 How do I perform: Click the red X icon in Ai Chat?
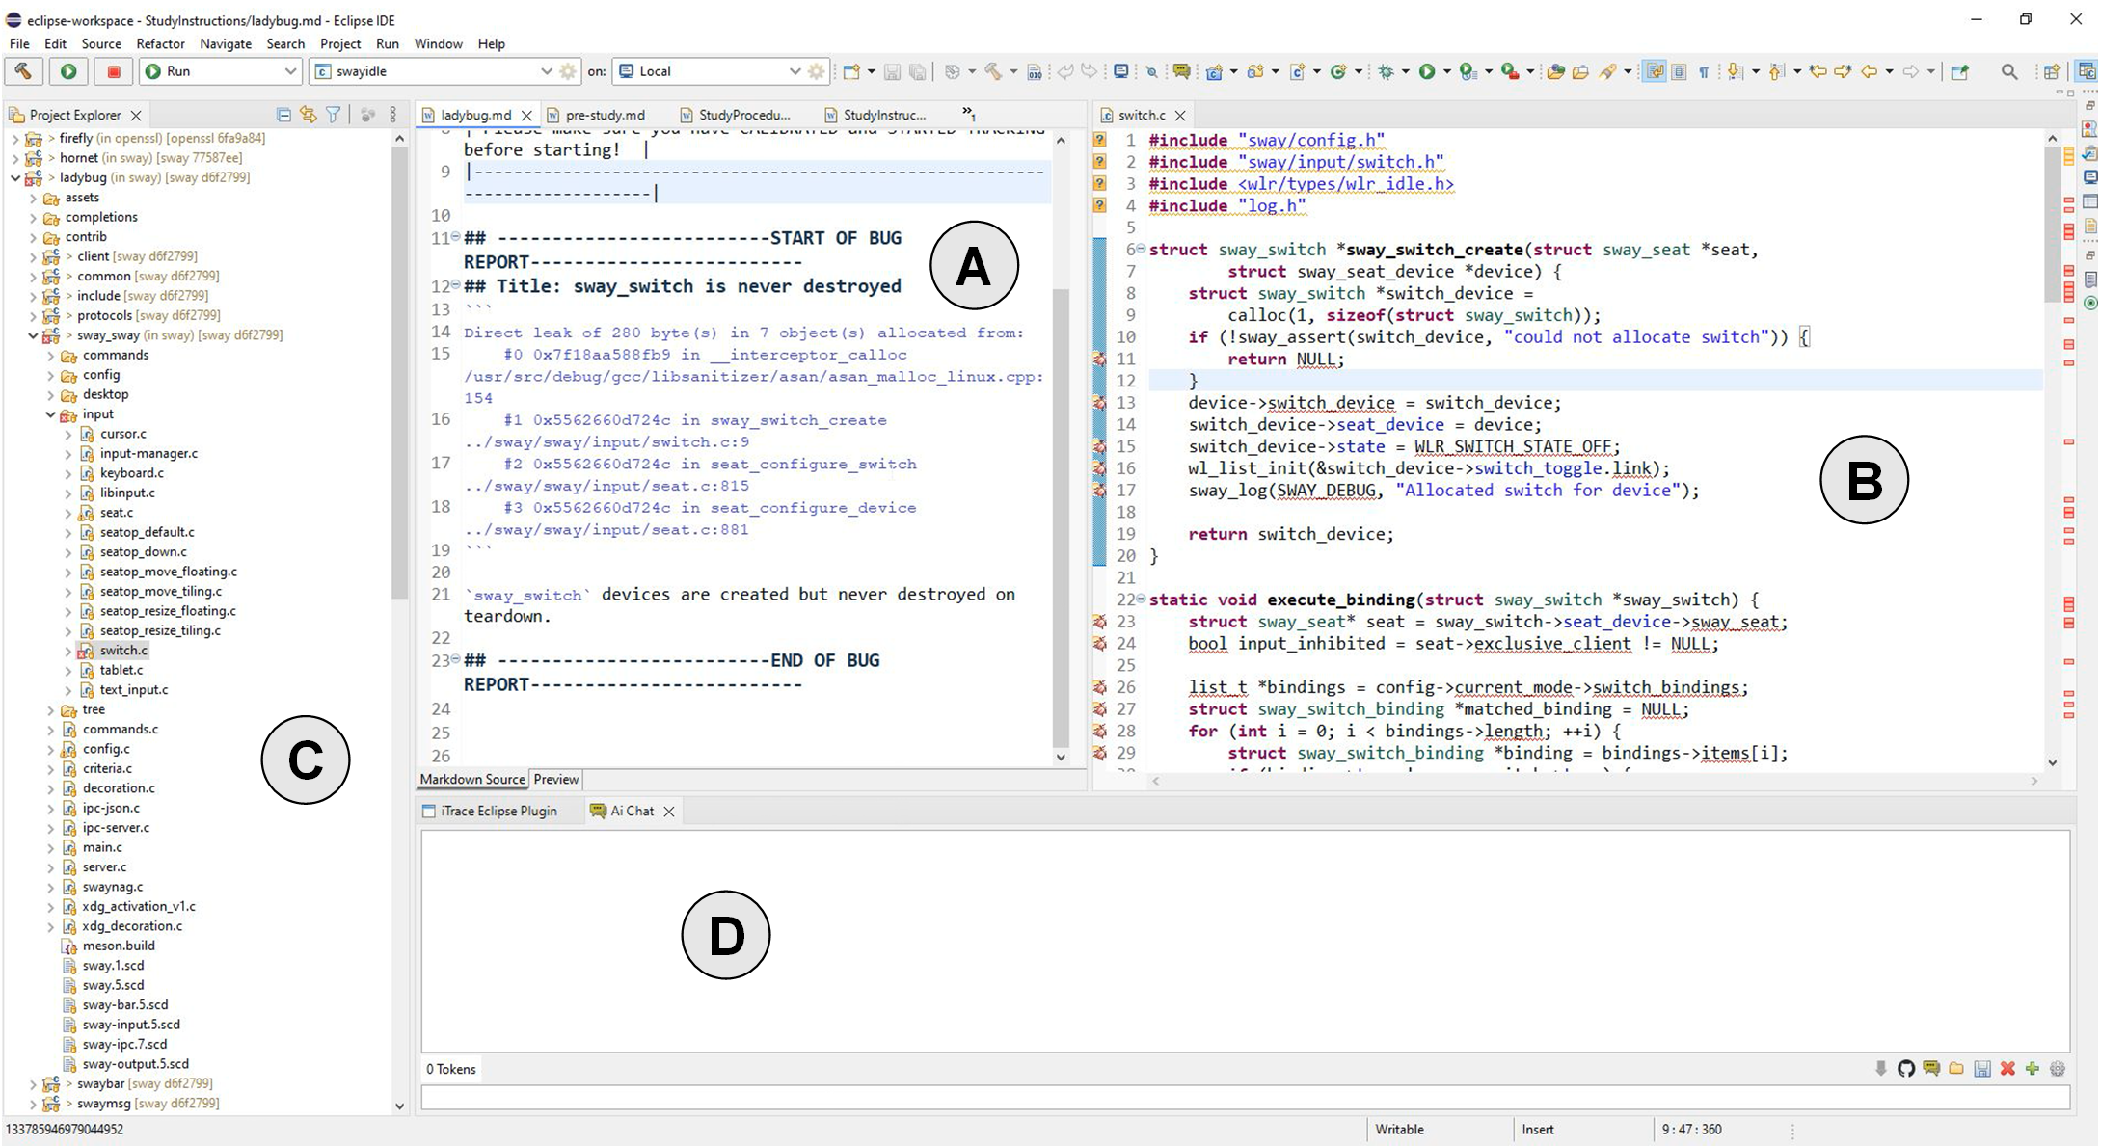(x=2007, y=1068)
